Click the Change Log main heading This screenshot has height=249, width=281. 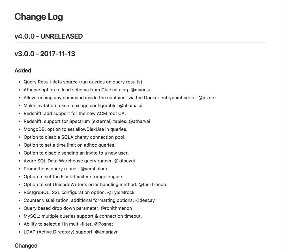pyautogui.click(x=39, y=17)
